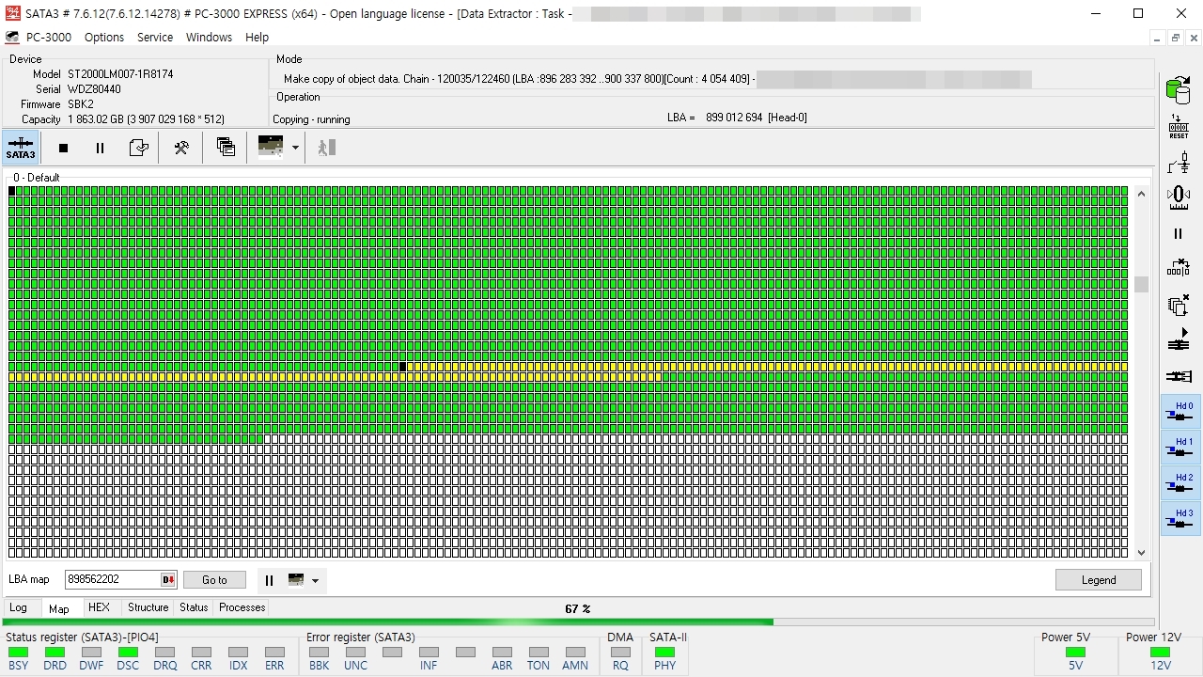This screenshot has width=1203, height=677.
Task: Open the Service menu
Action: coord(155,38)
